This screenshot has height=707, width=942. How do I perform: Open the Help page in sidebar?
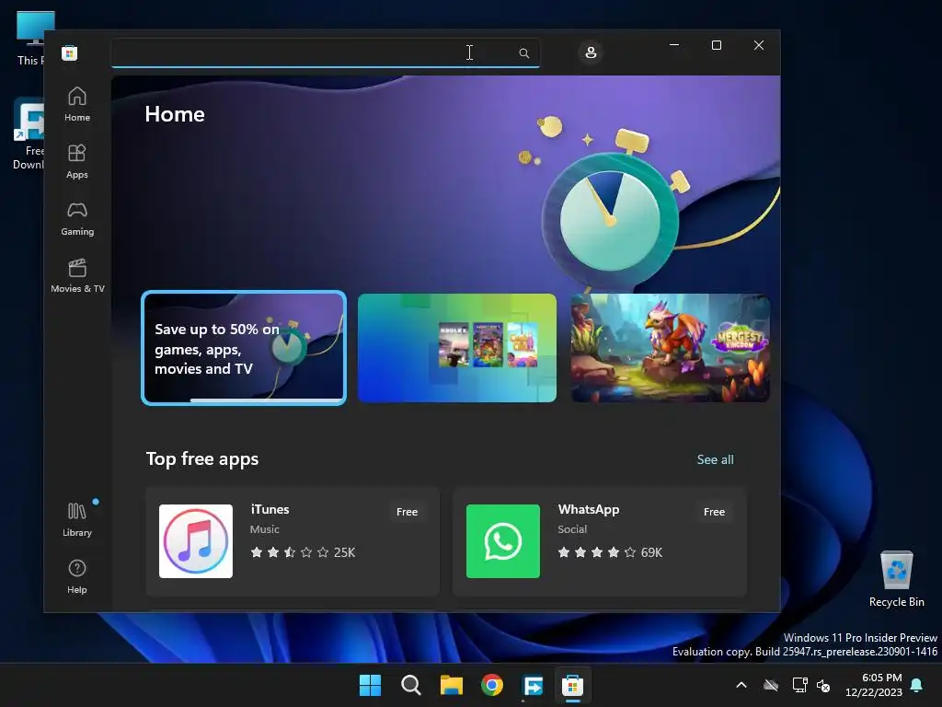click(77, 576)
